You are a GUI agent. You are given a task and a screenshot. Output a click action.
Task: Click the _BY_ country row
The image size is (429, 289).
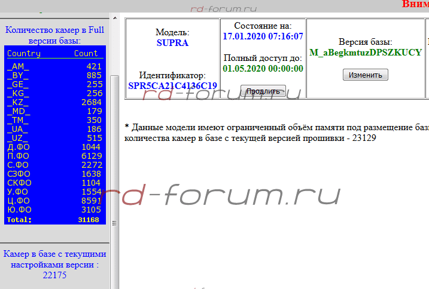[x=54, y=75]
